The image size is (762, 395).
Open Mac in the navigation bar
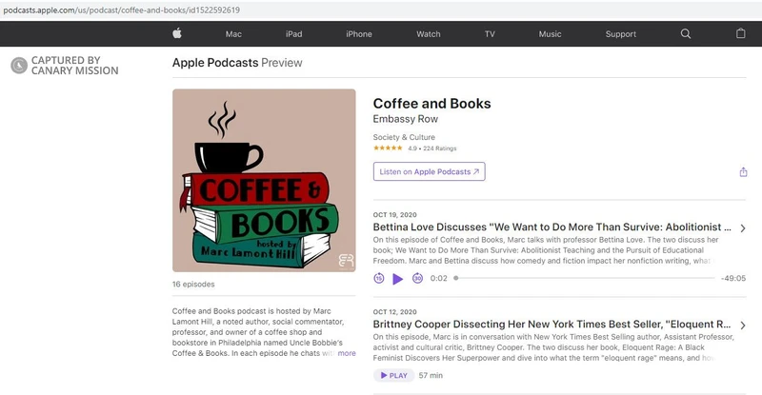233,34
